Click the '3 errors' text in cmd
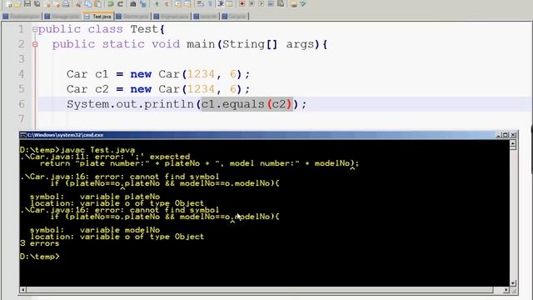The width and height of the screenshot is (533, 300). 39,243
